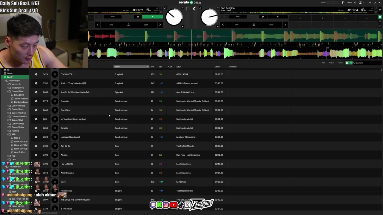Image resolution: width=383 pixels, height=215 pixels.
Task: Expand the Dance / Techno folder
Action: click(7, 113)
